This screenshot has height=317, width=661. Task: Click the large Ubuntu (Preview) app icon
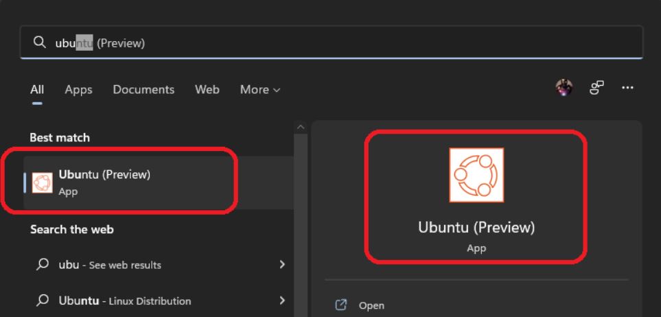(x=476, y=175)
